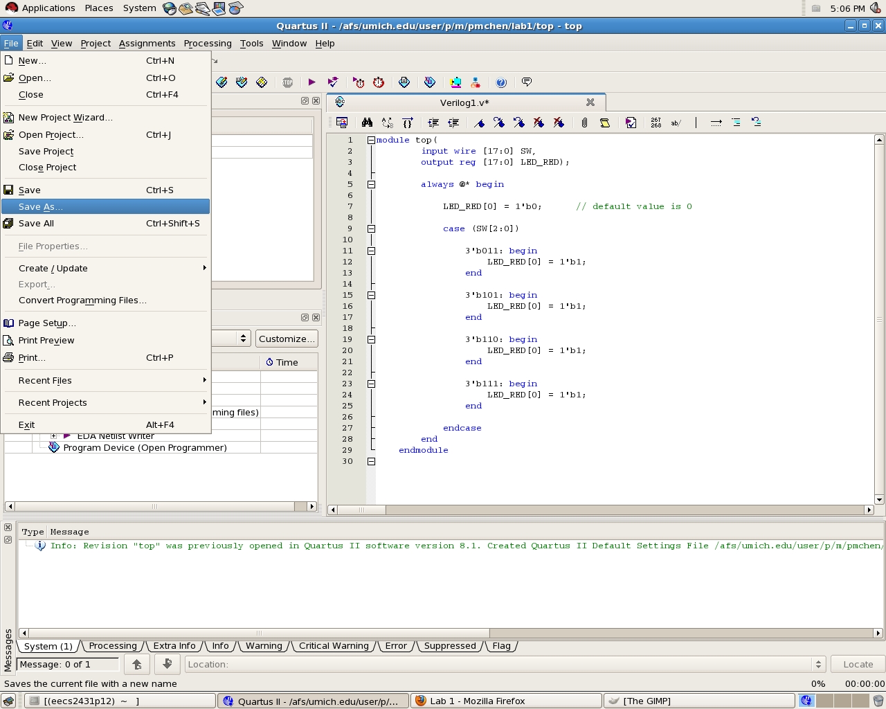Open the Assignments menu in menu bar
The width and height of the screenshot is (886, 709).
tap(147, 43)
